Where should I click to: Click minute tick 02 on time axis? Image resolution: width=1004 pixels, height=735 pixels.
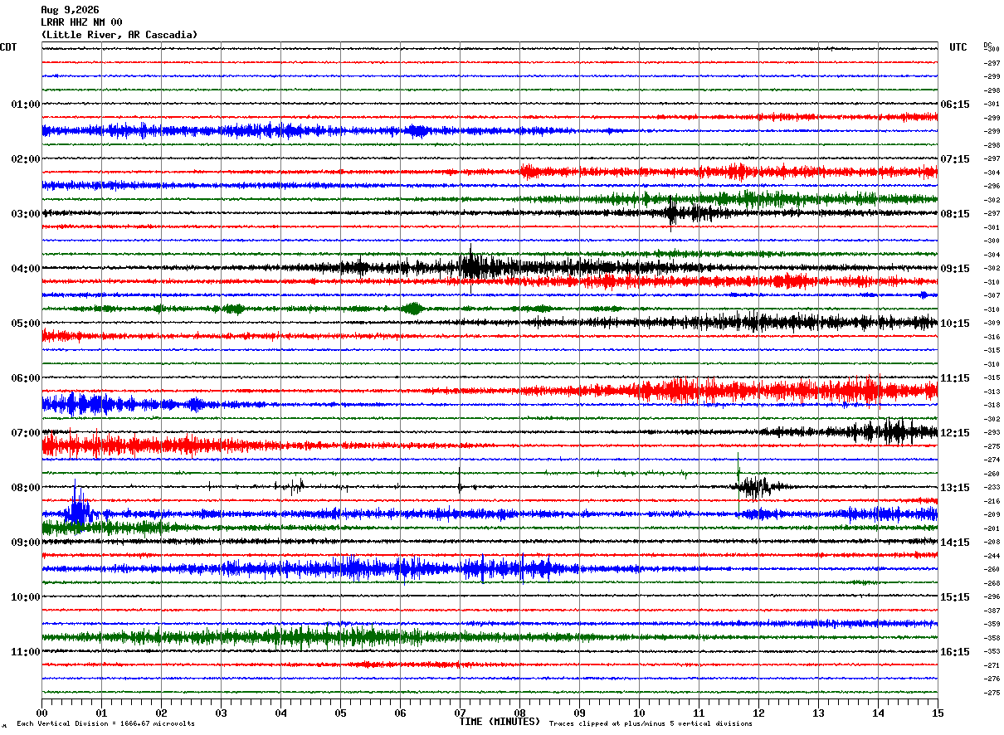coord(161,713)
